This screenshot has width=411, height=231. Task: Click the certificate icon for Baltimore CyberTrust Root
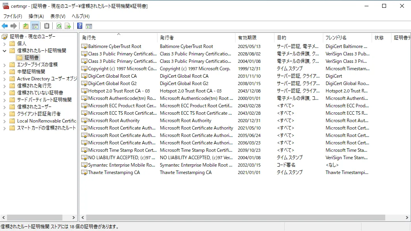pyautogui.click(x=84, y=46)
